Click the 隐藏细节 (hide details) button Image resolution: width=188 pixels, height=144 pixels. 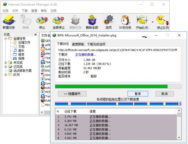tap(72, 94)
